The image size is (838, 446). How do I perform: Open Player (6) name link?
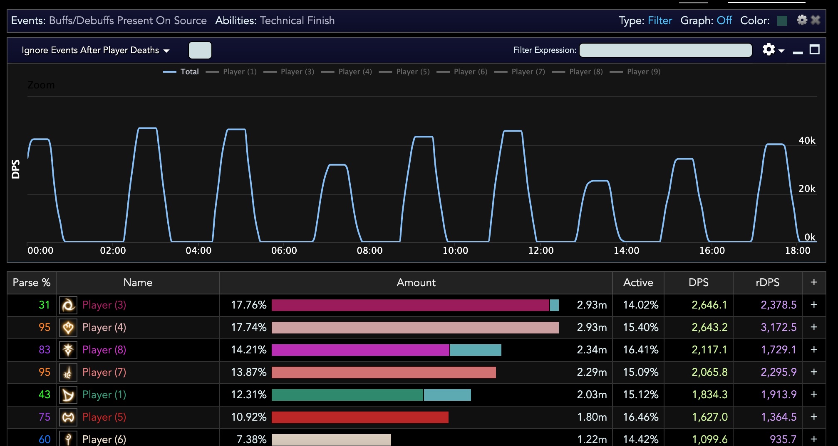[x=104, y=439]
